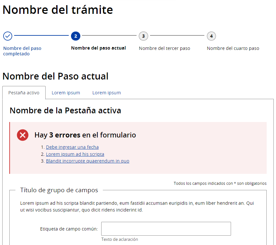Open the 'Lorem ipsum ad his scripta' error link
Viewport: 276px width, 245px height.
(75, 154)
